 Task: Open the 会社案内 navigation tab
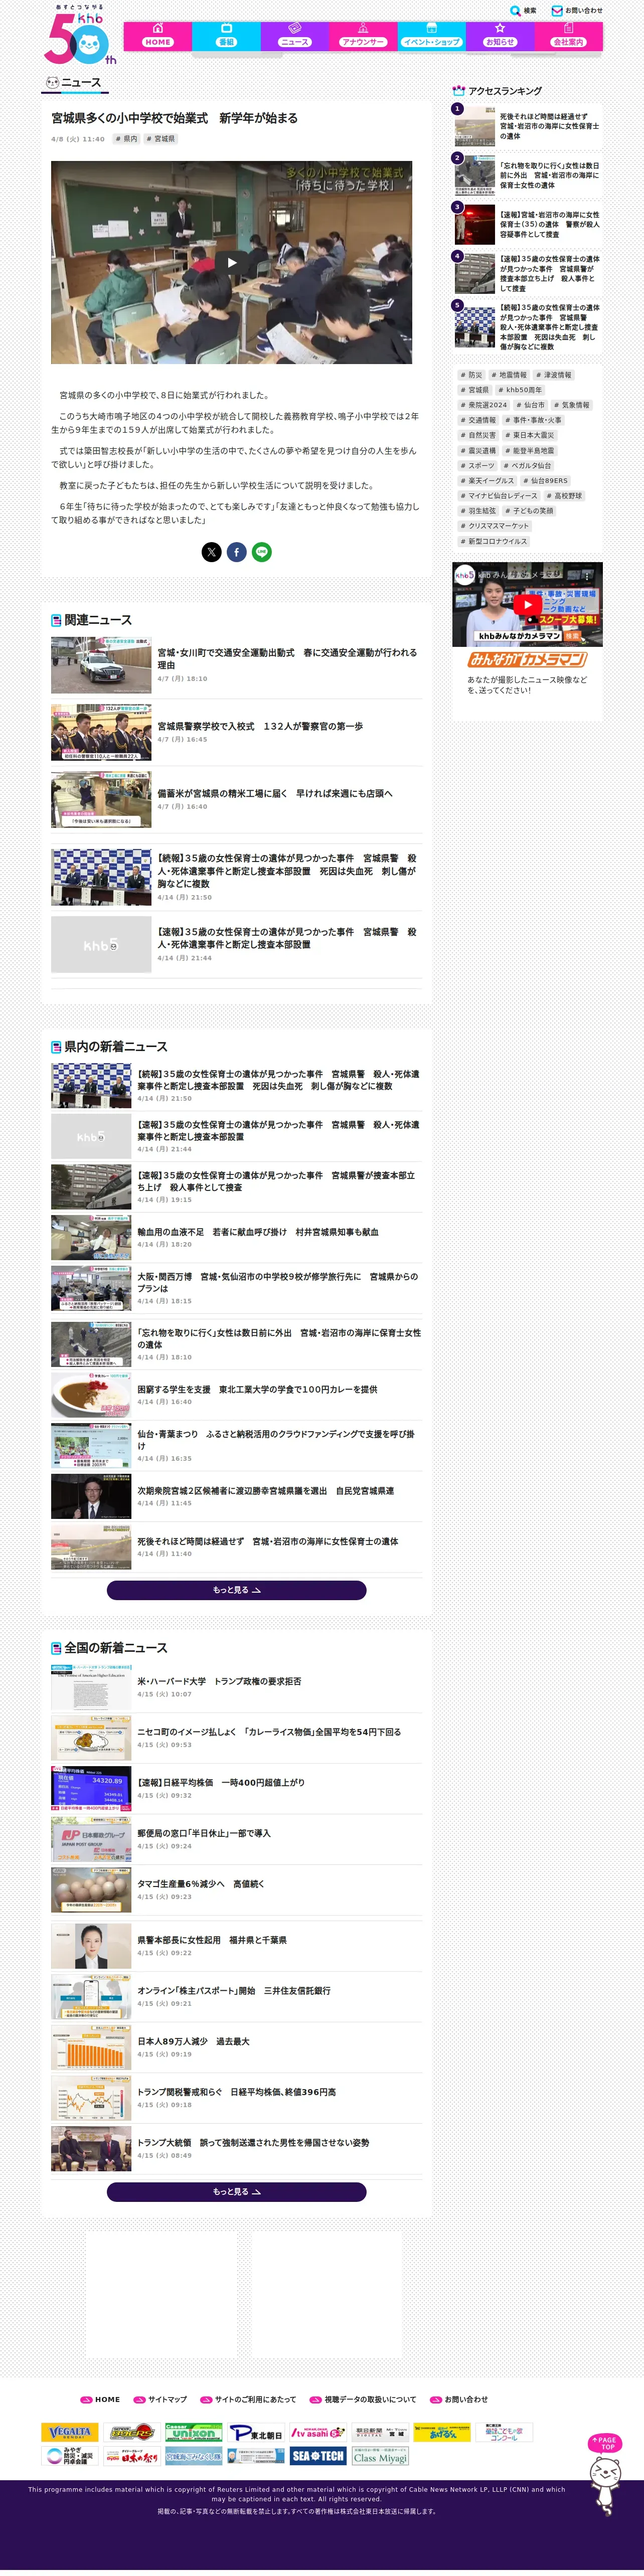(568, 35)
